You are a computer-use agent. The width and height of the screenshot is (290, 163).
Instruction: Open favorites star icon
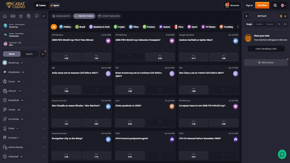21,16
